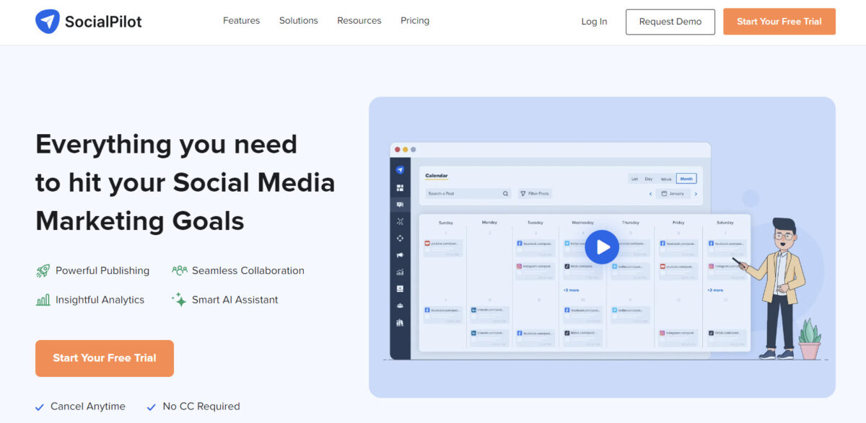This screenshot has width=866, height=423.
Task: Open the January month picker
Action: pos(673,194)
